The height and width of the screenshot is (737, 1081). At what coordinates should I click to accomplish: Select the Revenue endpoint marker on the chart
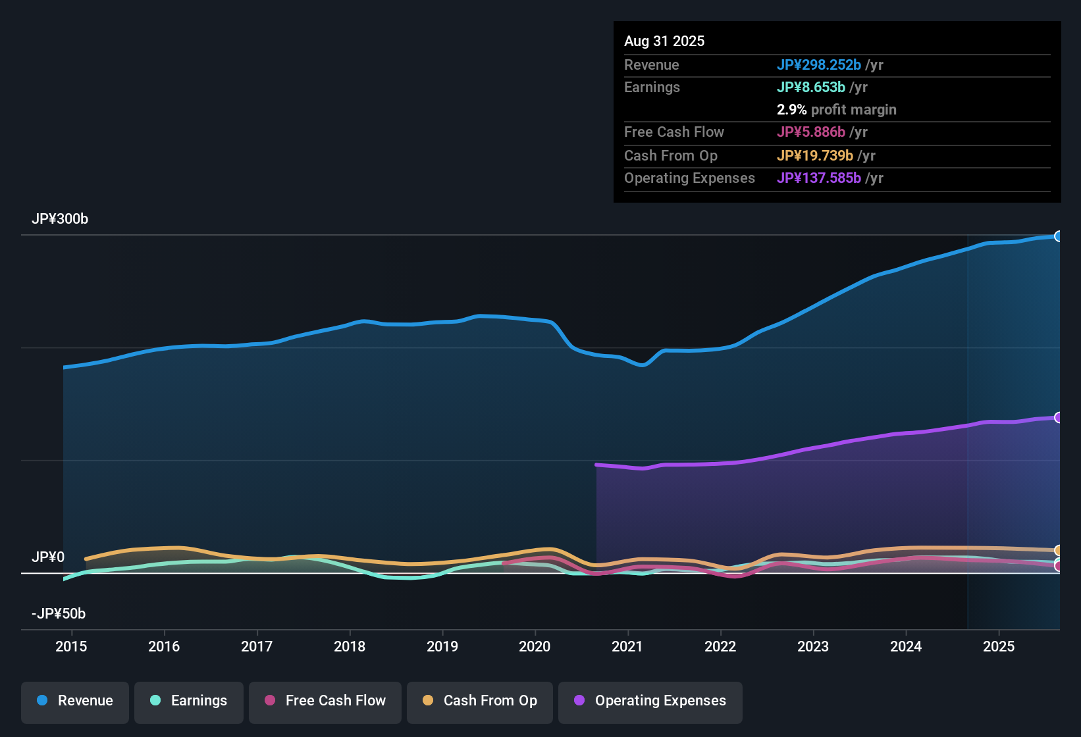(1059, 236)
